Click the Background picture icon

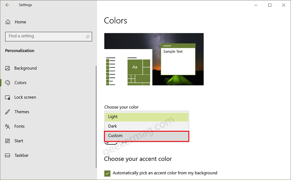coord(7,68)
